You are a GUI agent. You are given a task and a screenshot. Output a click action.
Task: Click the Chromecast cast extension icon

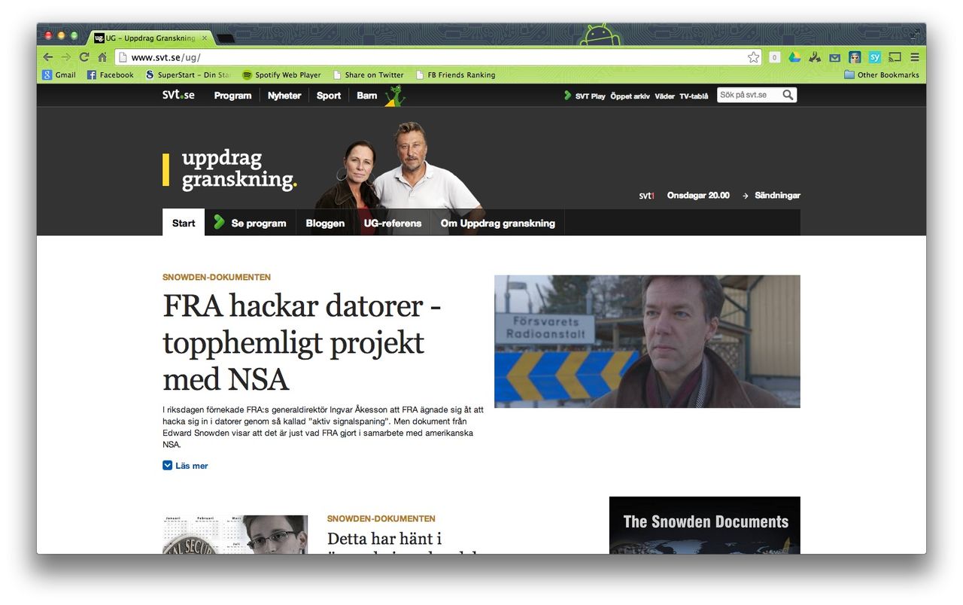(895, 57)
